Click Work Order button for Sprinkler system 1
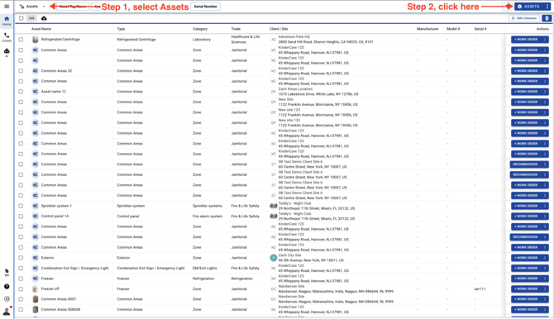Viewport: 554px width, 319px height. click(526, 206)
